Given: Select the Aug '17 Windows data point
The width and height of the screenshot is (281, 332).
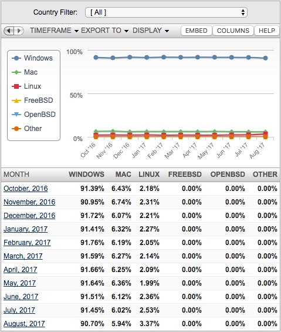Looking at the screenshot, I should point(265,58).
